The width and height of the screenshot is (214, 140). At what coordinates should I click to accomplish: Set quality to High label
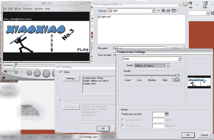[165, 80]
